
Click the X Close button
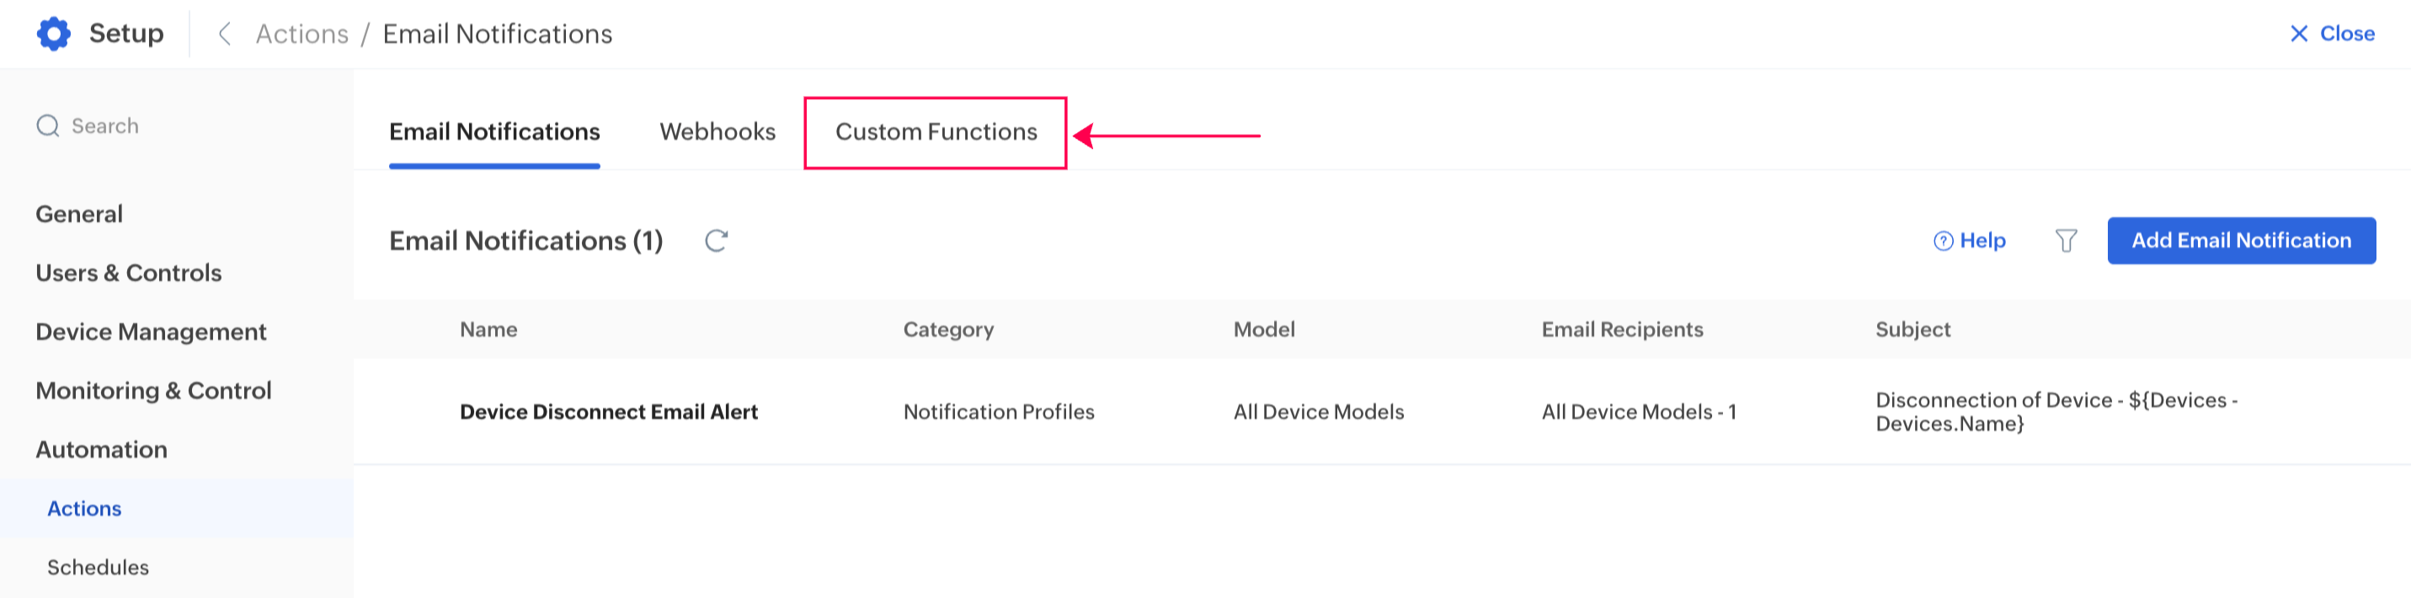(x=2330, y=34)
